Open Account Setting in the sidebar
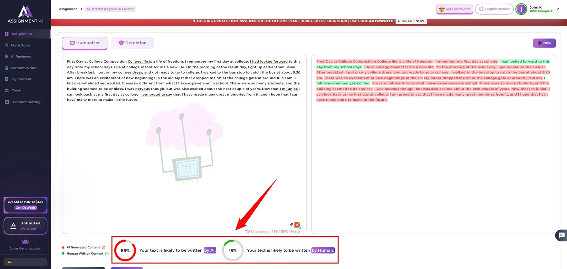567x269 pixels. tap(25, 102)
